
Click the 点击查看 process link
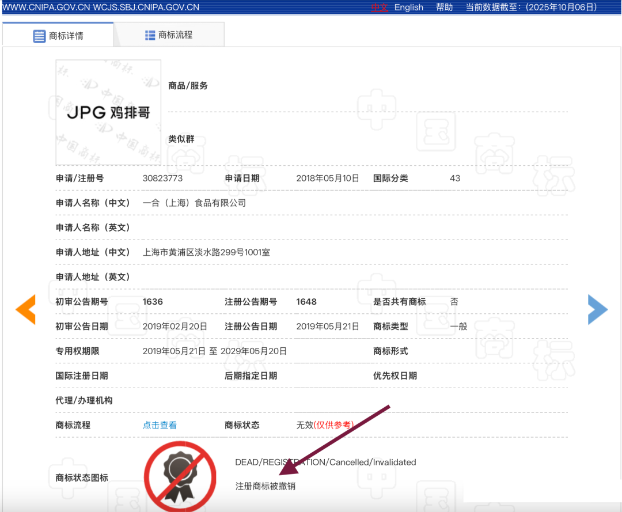tap(160, 425)
